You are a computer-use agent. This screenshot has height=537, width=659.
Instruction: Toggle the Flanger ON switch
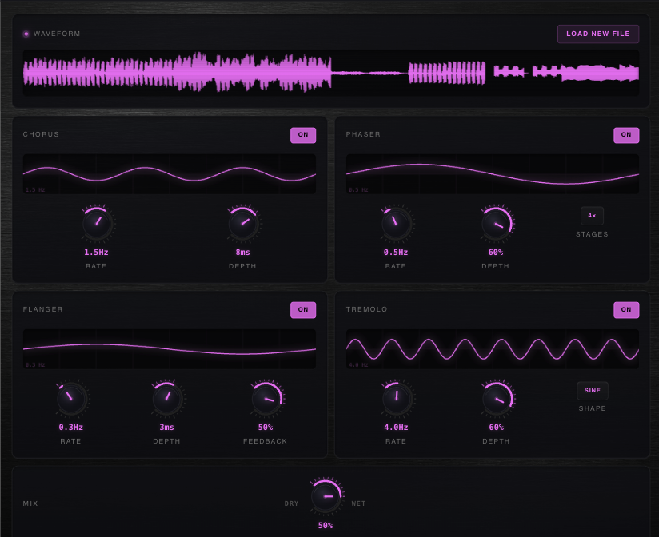point(303,310)
